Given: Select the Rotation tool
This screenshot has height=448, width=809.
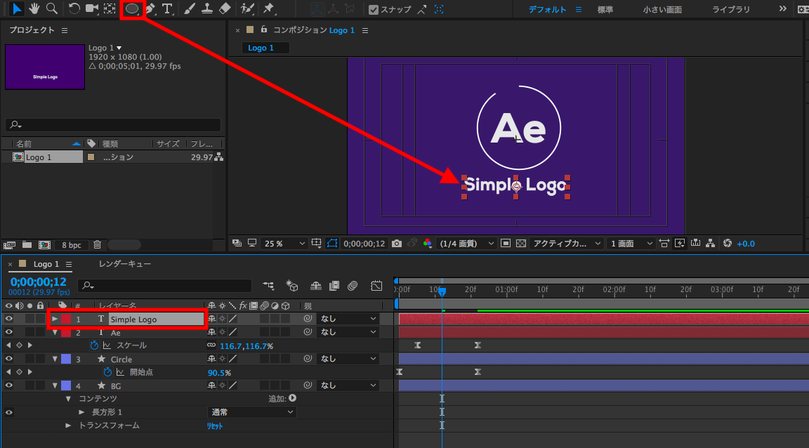Looking at the screenshot, I should pyautogui.click(x=74, y=8).
